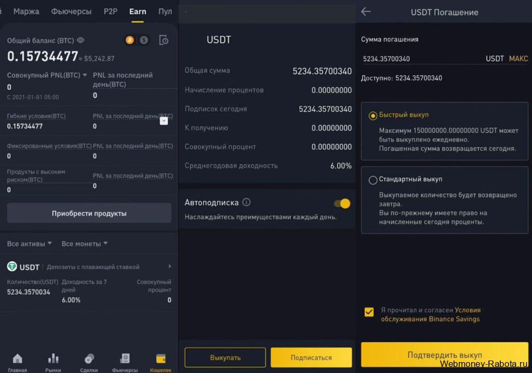Viewport: 532px width, 373px height.
Task: Collapse Гибкие условия section with chevron
Action: (164, 120)
